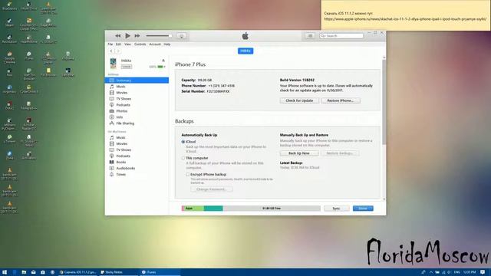
Task: Click the iPhone device thumbnail
Action: (113, 64)
